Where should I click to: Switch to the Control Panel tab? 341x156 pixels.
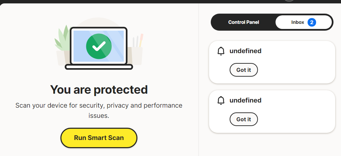click(243, 22)
